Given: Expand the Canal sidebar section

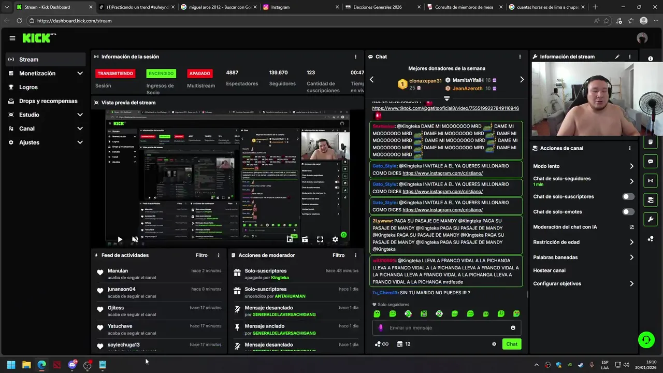Looking at the screenshot, I should click(x=46, y=128).
